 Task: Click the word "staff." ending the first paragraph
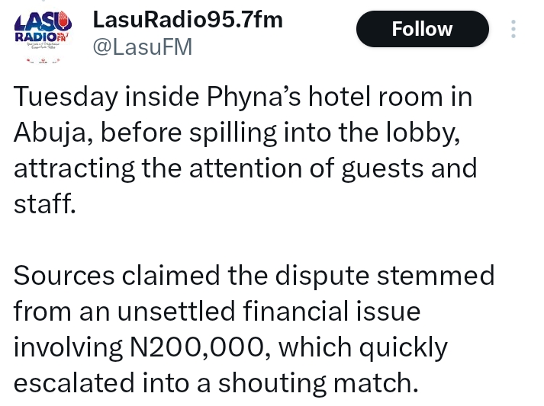(x=45, y=203)
